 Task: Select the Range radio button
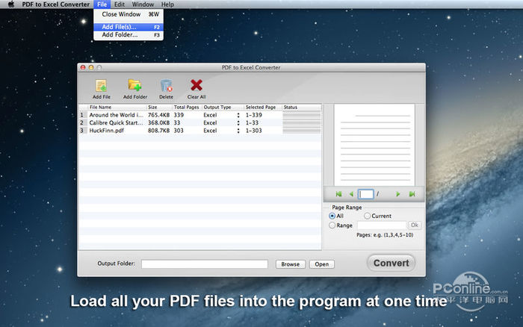point(332,225)
